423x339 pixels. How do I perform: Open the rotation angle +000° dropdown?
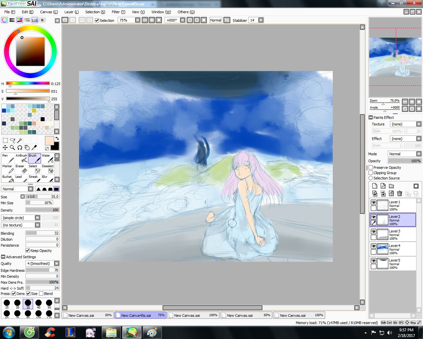tap(182, 20)
